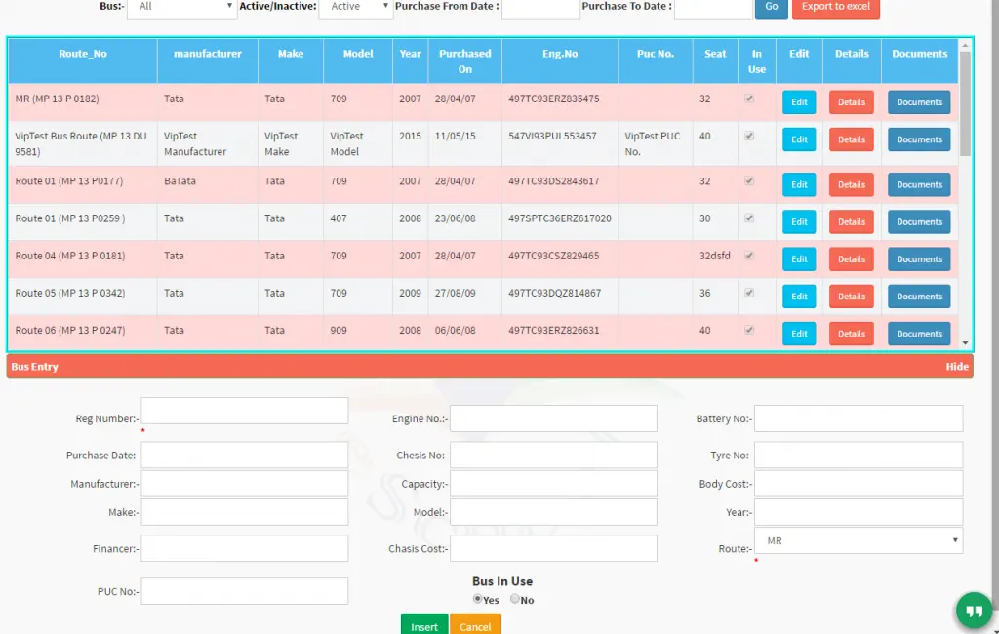Select Yes for Bus In Use
This screenshot has width=999, height=634.
pyautogui.click(x=478, y=599)
